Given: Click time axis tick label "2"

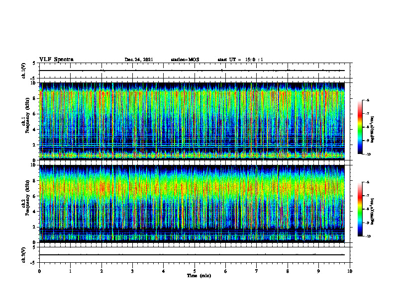Looking at the screenshot, I should click(101, 271).
